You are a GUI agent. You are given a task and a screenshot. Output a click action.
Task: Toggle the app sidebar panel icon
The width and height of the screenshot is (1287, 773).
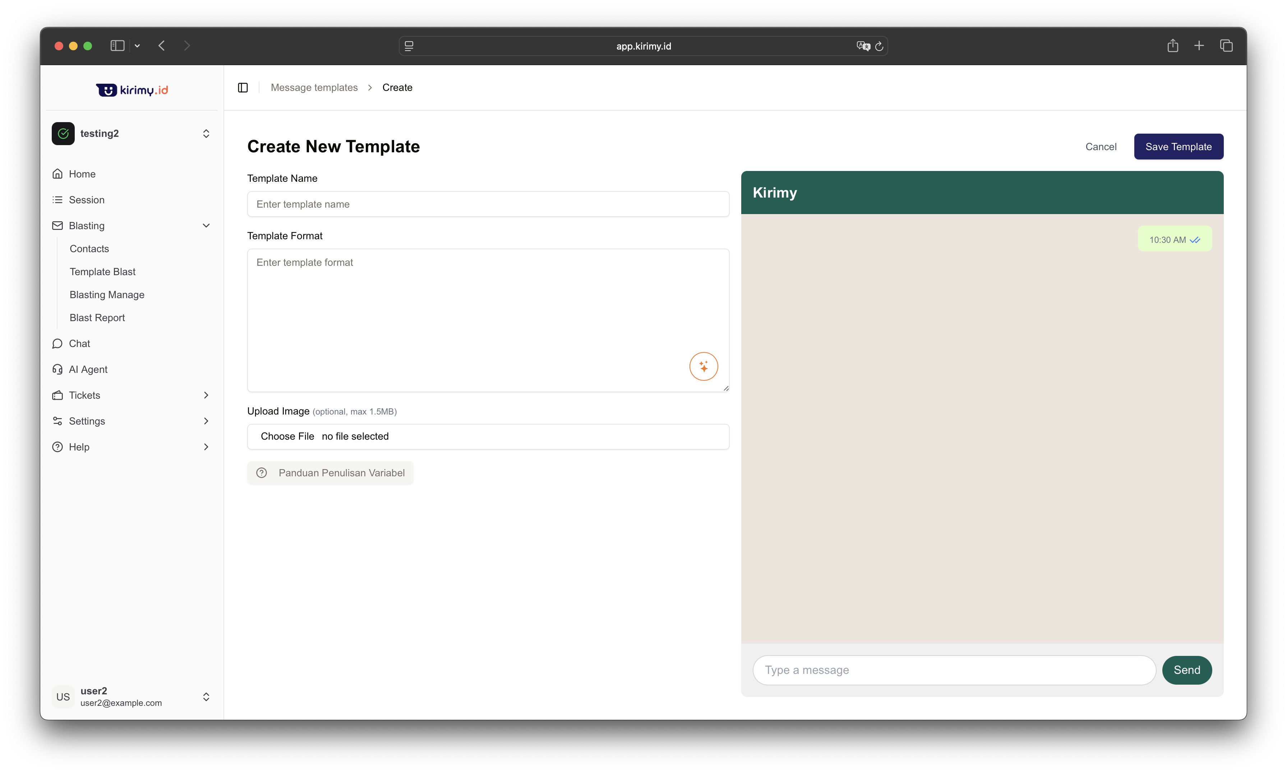pyautogui.click(x=243, y=88)
